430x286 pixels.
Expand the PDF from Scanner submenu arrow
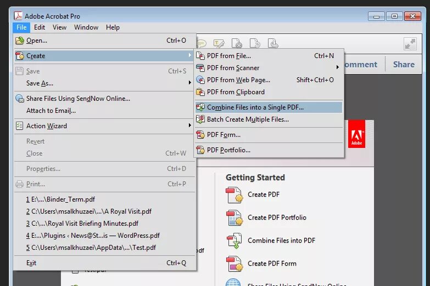tap(338, 67)
